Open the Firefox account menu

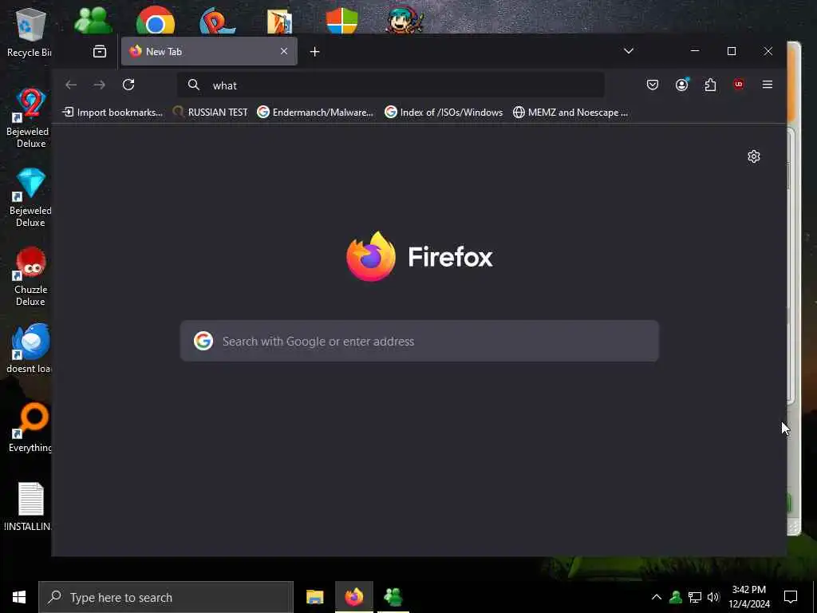pos(681,85)
